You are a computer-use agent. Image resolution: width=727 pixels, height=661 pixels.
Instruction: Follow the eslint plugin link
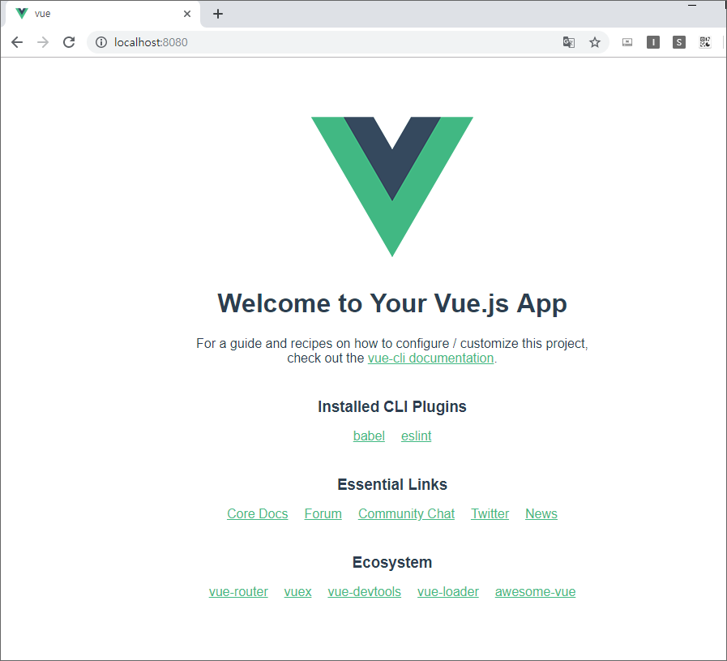pyautogui.click(x=417, y=436)
